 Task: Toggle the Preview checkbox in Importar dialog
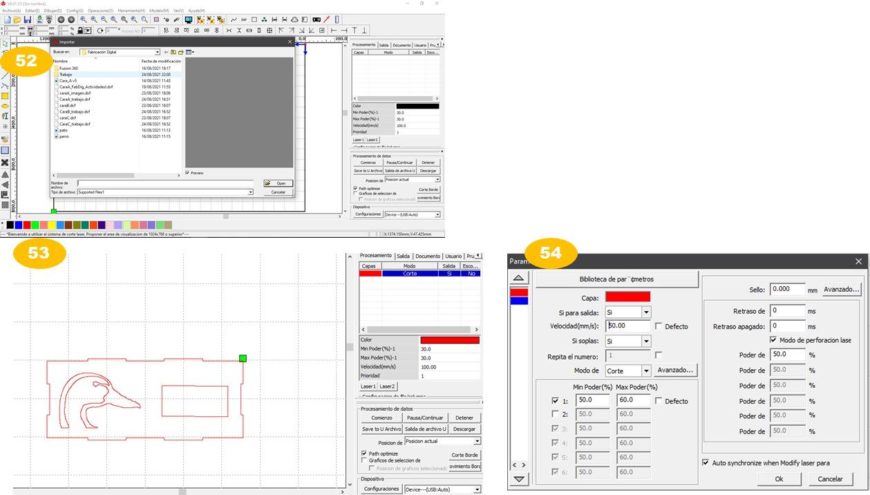click(x=187, y=173)
